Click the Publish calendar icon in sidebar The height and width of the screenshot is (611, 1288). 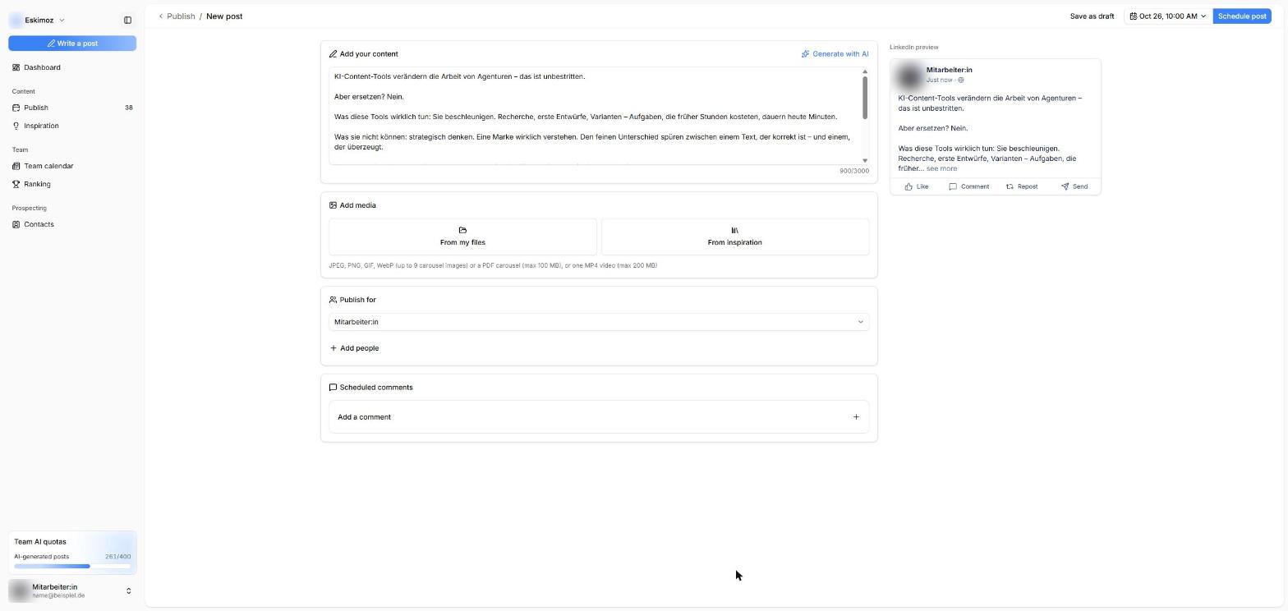pyautogui.click(x=16, y=108)
